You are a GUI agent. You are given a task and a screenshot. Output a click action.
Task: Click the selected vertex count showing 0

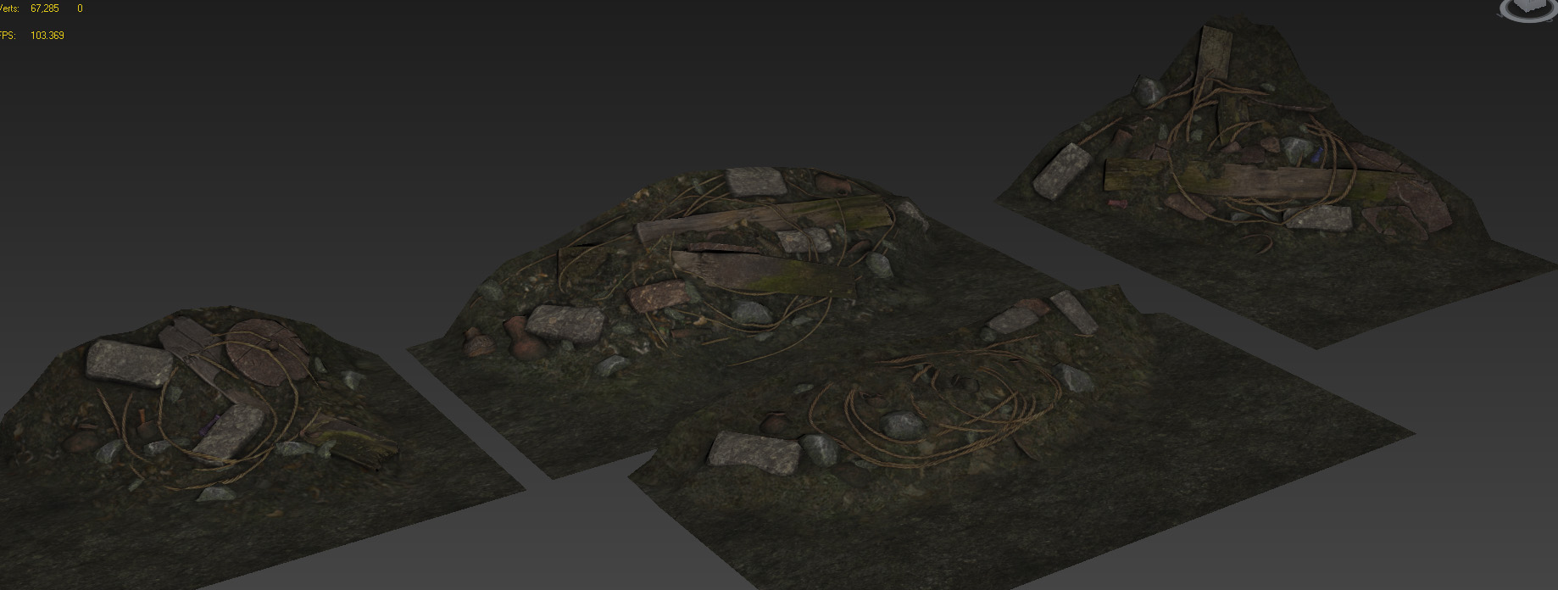(x=80, y=8)
